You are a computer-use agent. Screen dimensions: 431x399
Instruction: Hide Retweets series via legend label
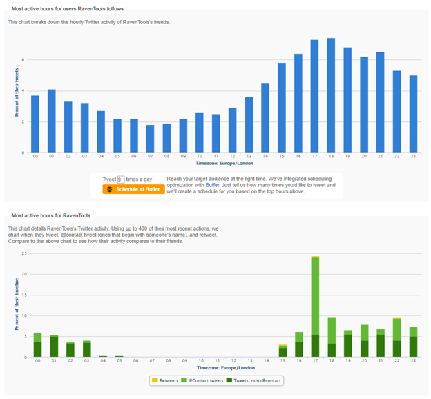[170, 380]
